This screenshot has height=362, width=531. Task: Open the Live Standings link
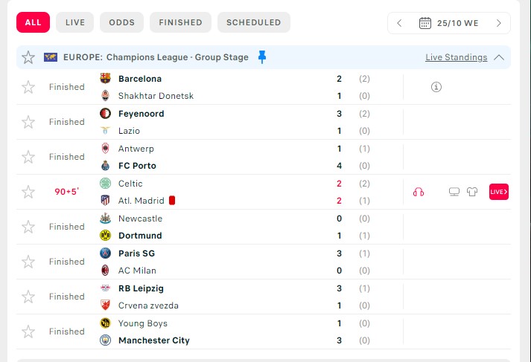[x=457, y=57]
